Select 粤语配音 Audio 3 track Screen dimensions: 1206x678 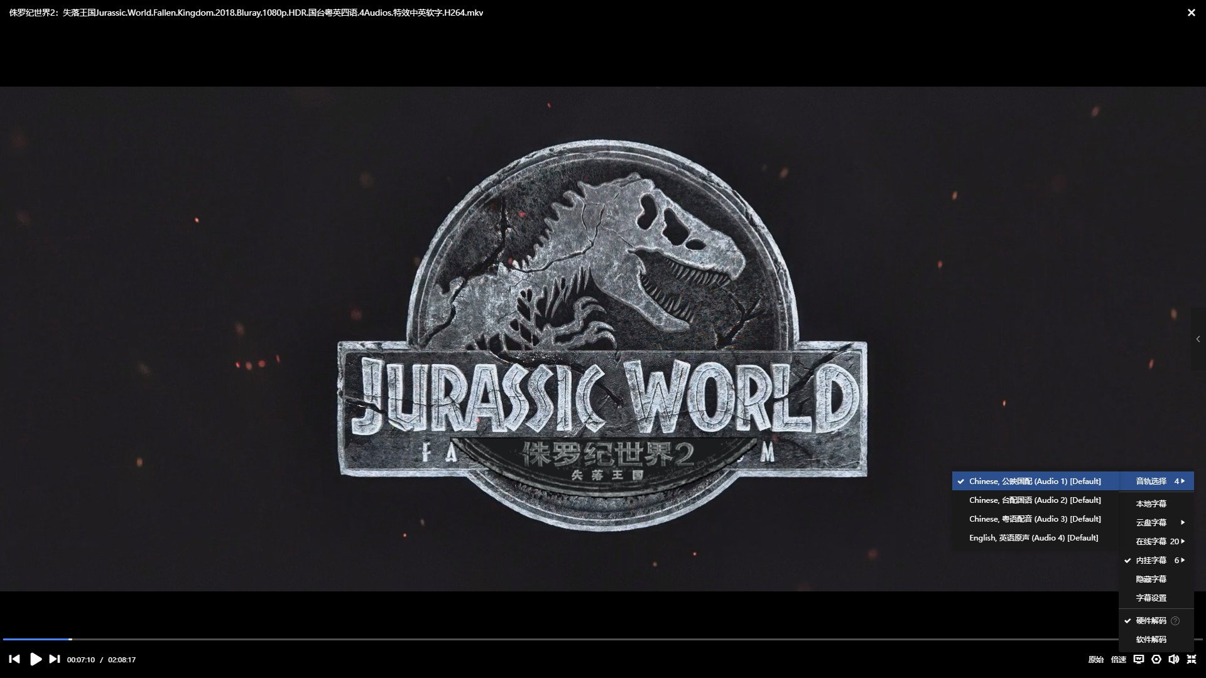pos(1035,519)
